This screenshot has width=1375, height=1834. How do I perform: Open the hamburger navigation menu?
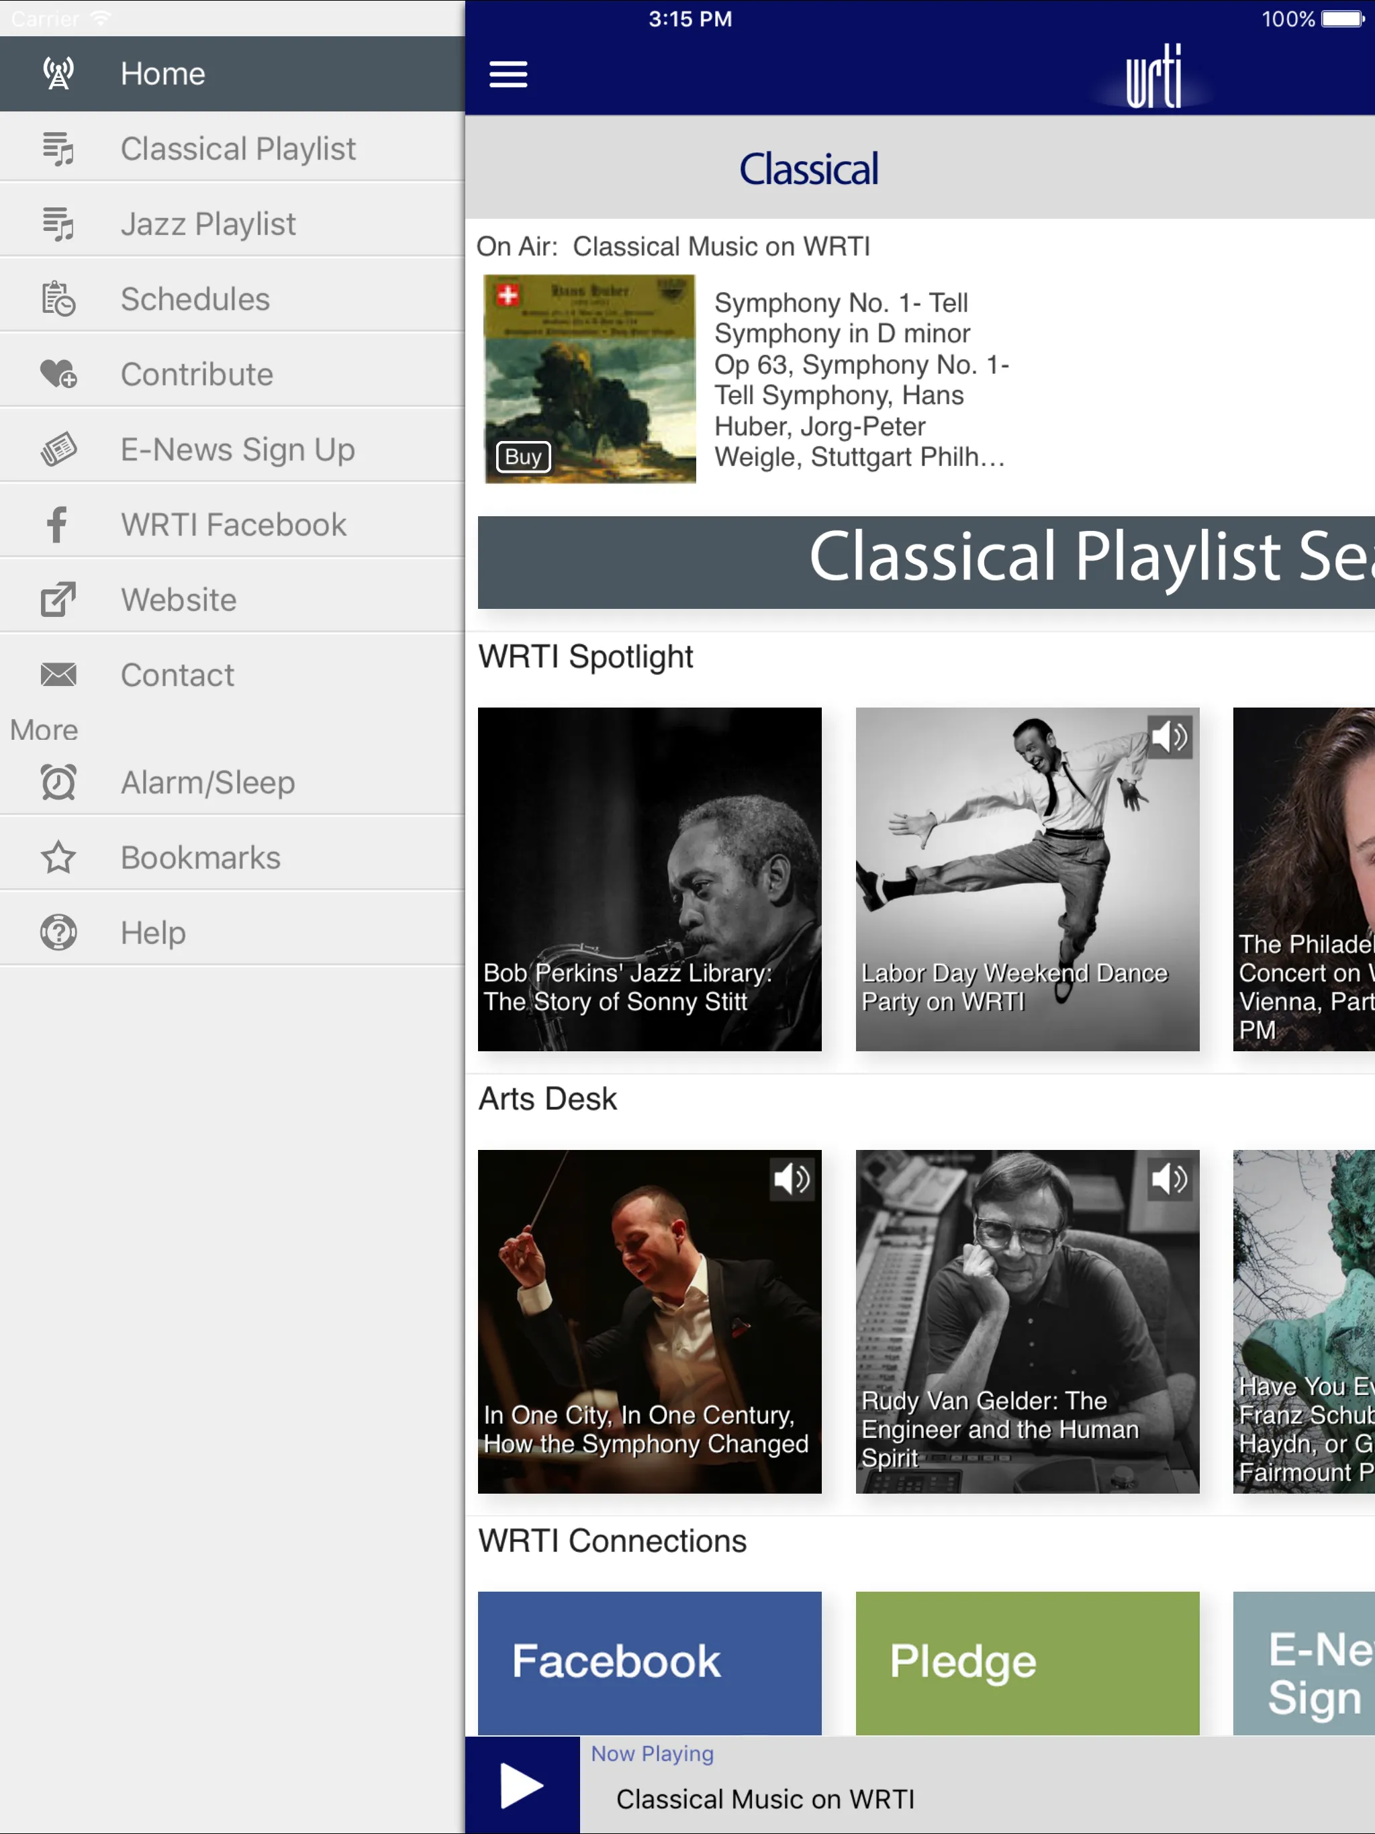pyautogui.click(x=508, y=74)
